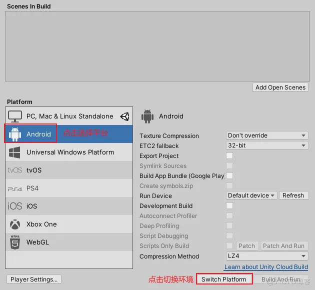Click the large Android icon in settings header

(x=147, y=116)
